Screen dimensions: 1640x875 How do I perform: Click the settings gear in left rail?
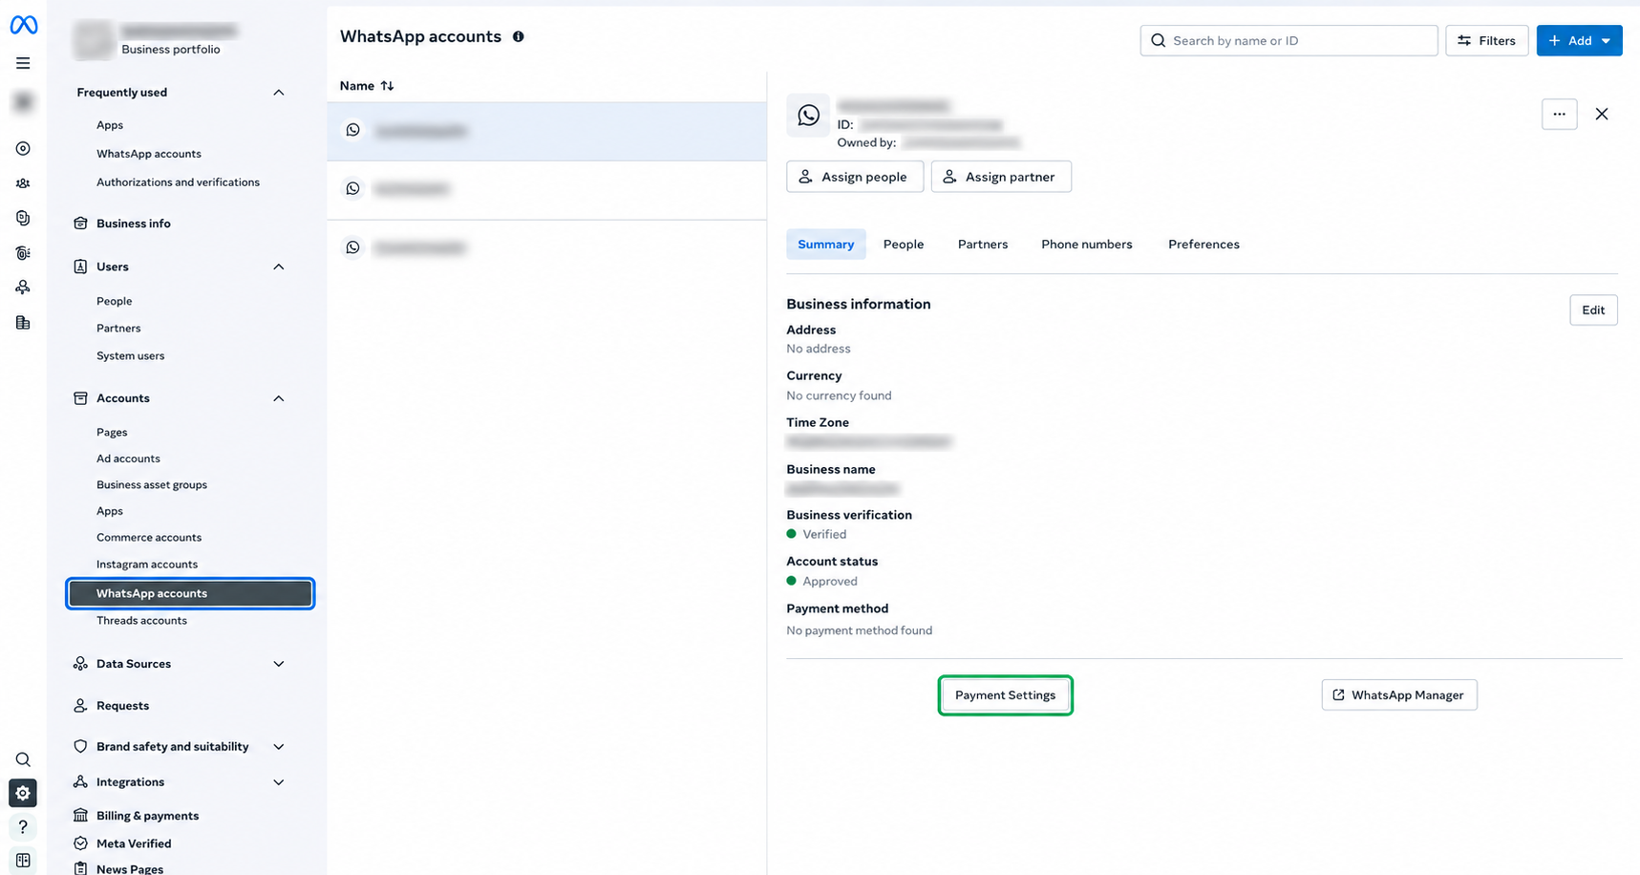click(23, 793)
